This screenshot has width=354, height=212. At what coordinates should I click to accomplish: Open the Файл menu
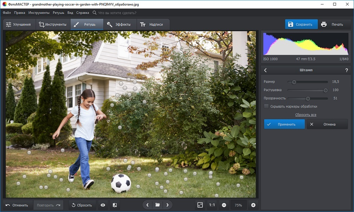[7, 13]
